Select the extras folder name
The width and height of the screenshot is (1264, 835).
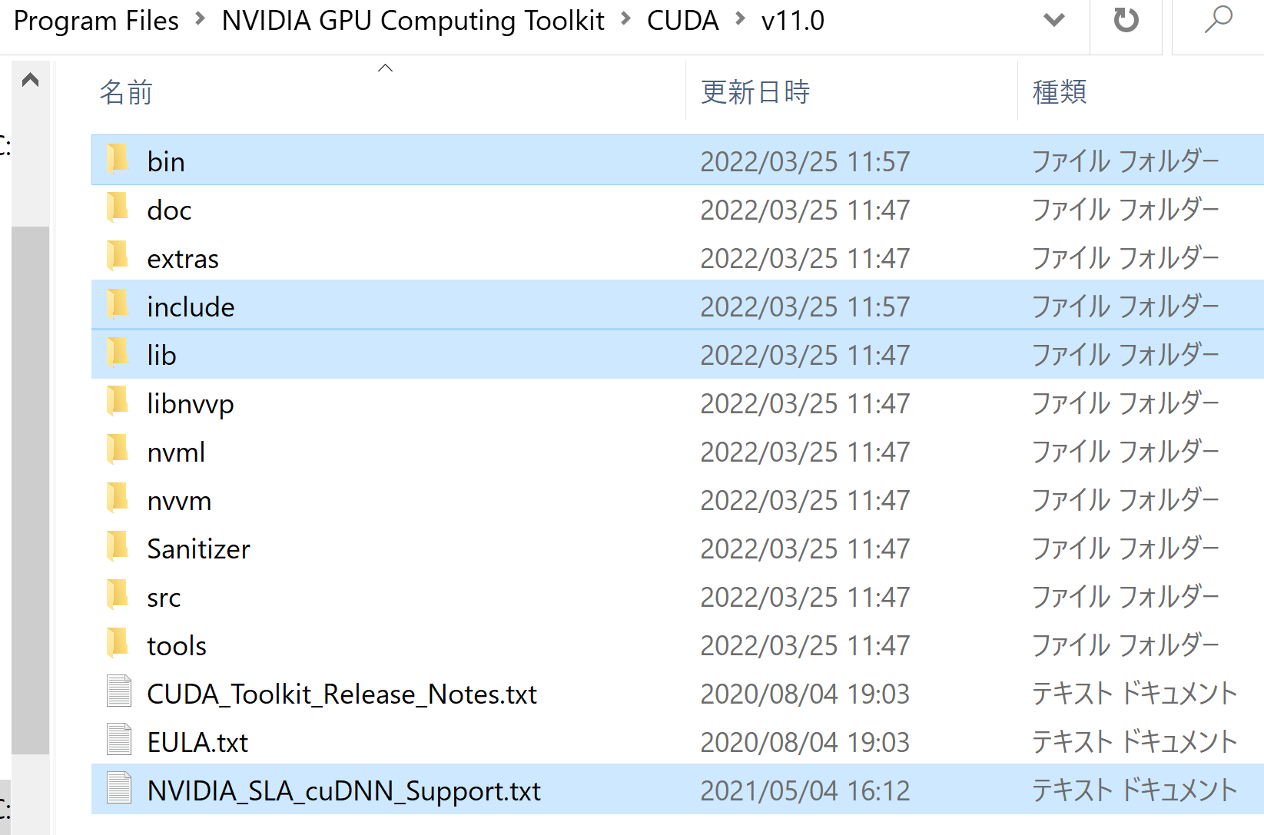click(183, 258)
